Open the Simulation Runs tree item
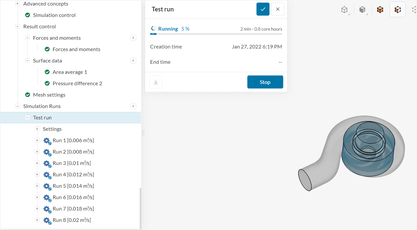The width and height of the screenshot is (417, 230). [x=42, y=106]
